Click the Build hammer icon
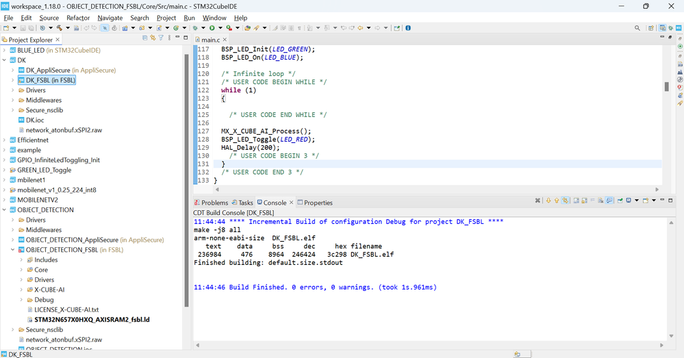Image resolution: width=684 pixels, height=358 pixels. coord(59,28)
